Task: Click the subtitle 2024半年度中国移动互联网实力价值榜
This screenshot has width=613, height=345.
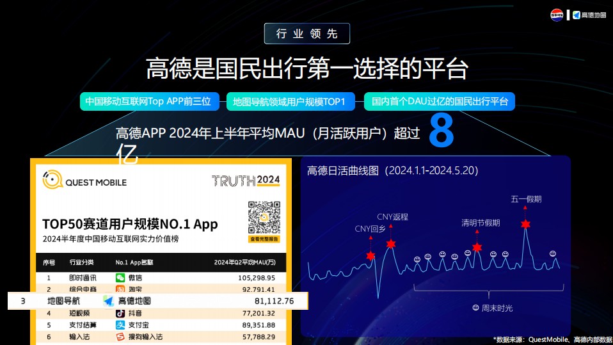Action: click(110, 239)
